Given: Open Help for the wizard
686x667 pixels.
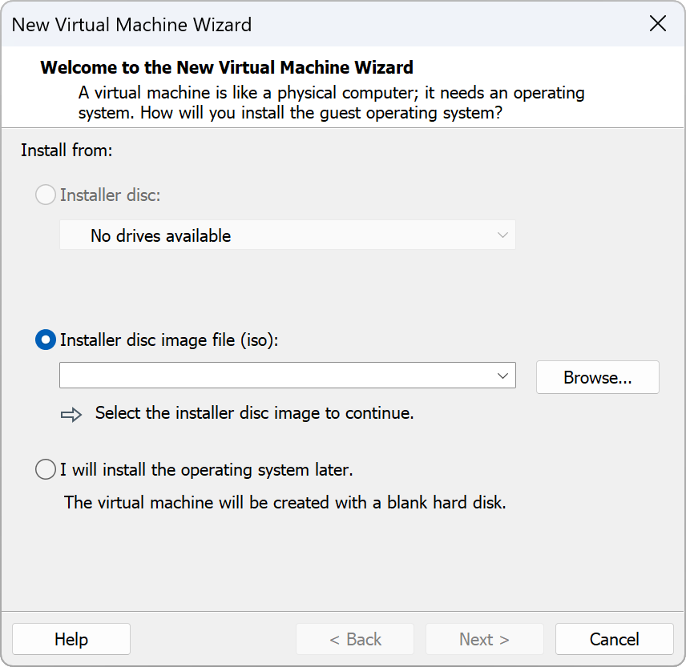Looking at the screenshot, I should (71, 639).
